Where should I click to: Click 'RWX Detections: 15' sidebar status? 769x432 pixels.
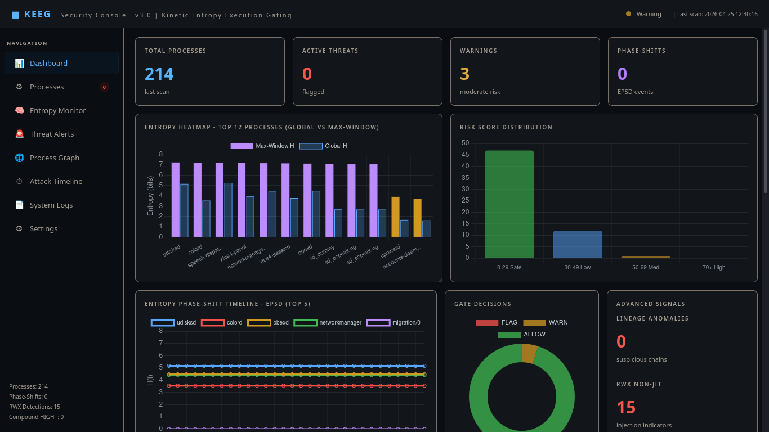coord(34,407)
